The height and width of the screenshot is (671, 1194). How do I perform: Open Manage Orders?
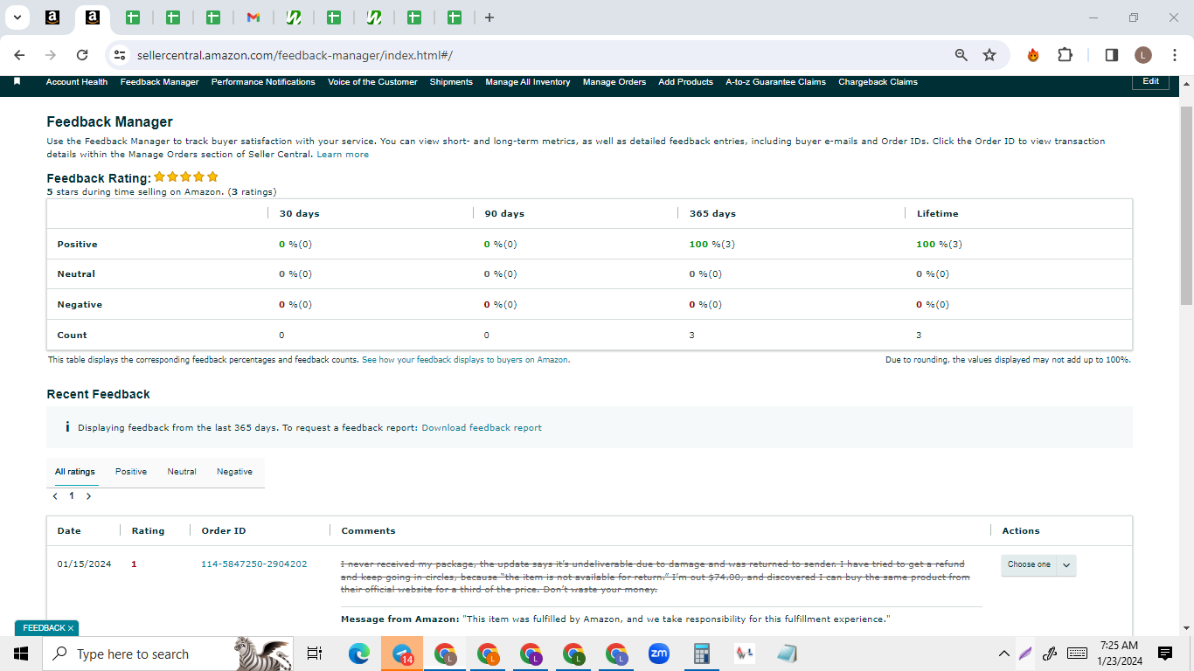pyautogui.click(x=614, y=82)
